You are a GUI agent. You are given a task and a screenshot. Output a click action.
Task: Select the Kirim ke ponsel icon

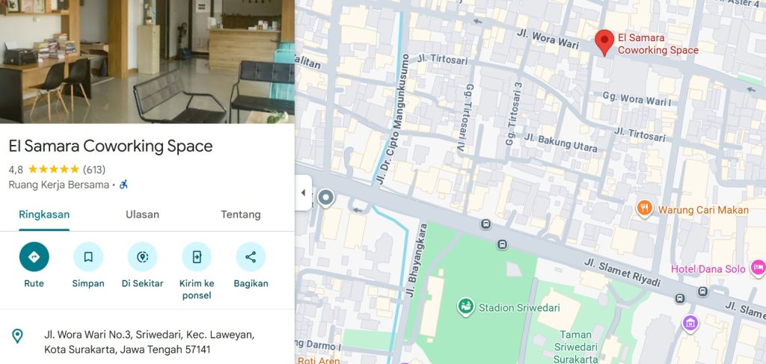(197, 256)
